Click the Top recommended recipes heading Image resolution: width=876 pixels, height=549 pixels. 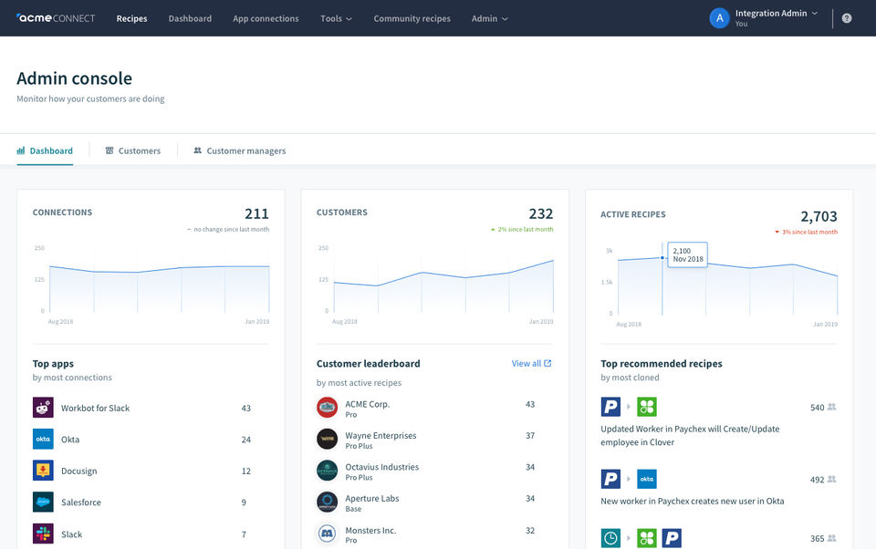[662, 364]
